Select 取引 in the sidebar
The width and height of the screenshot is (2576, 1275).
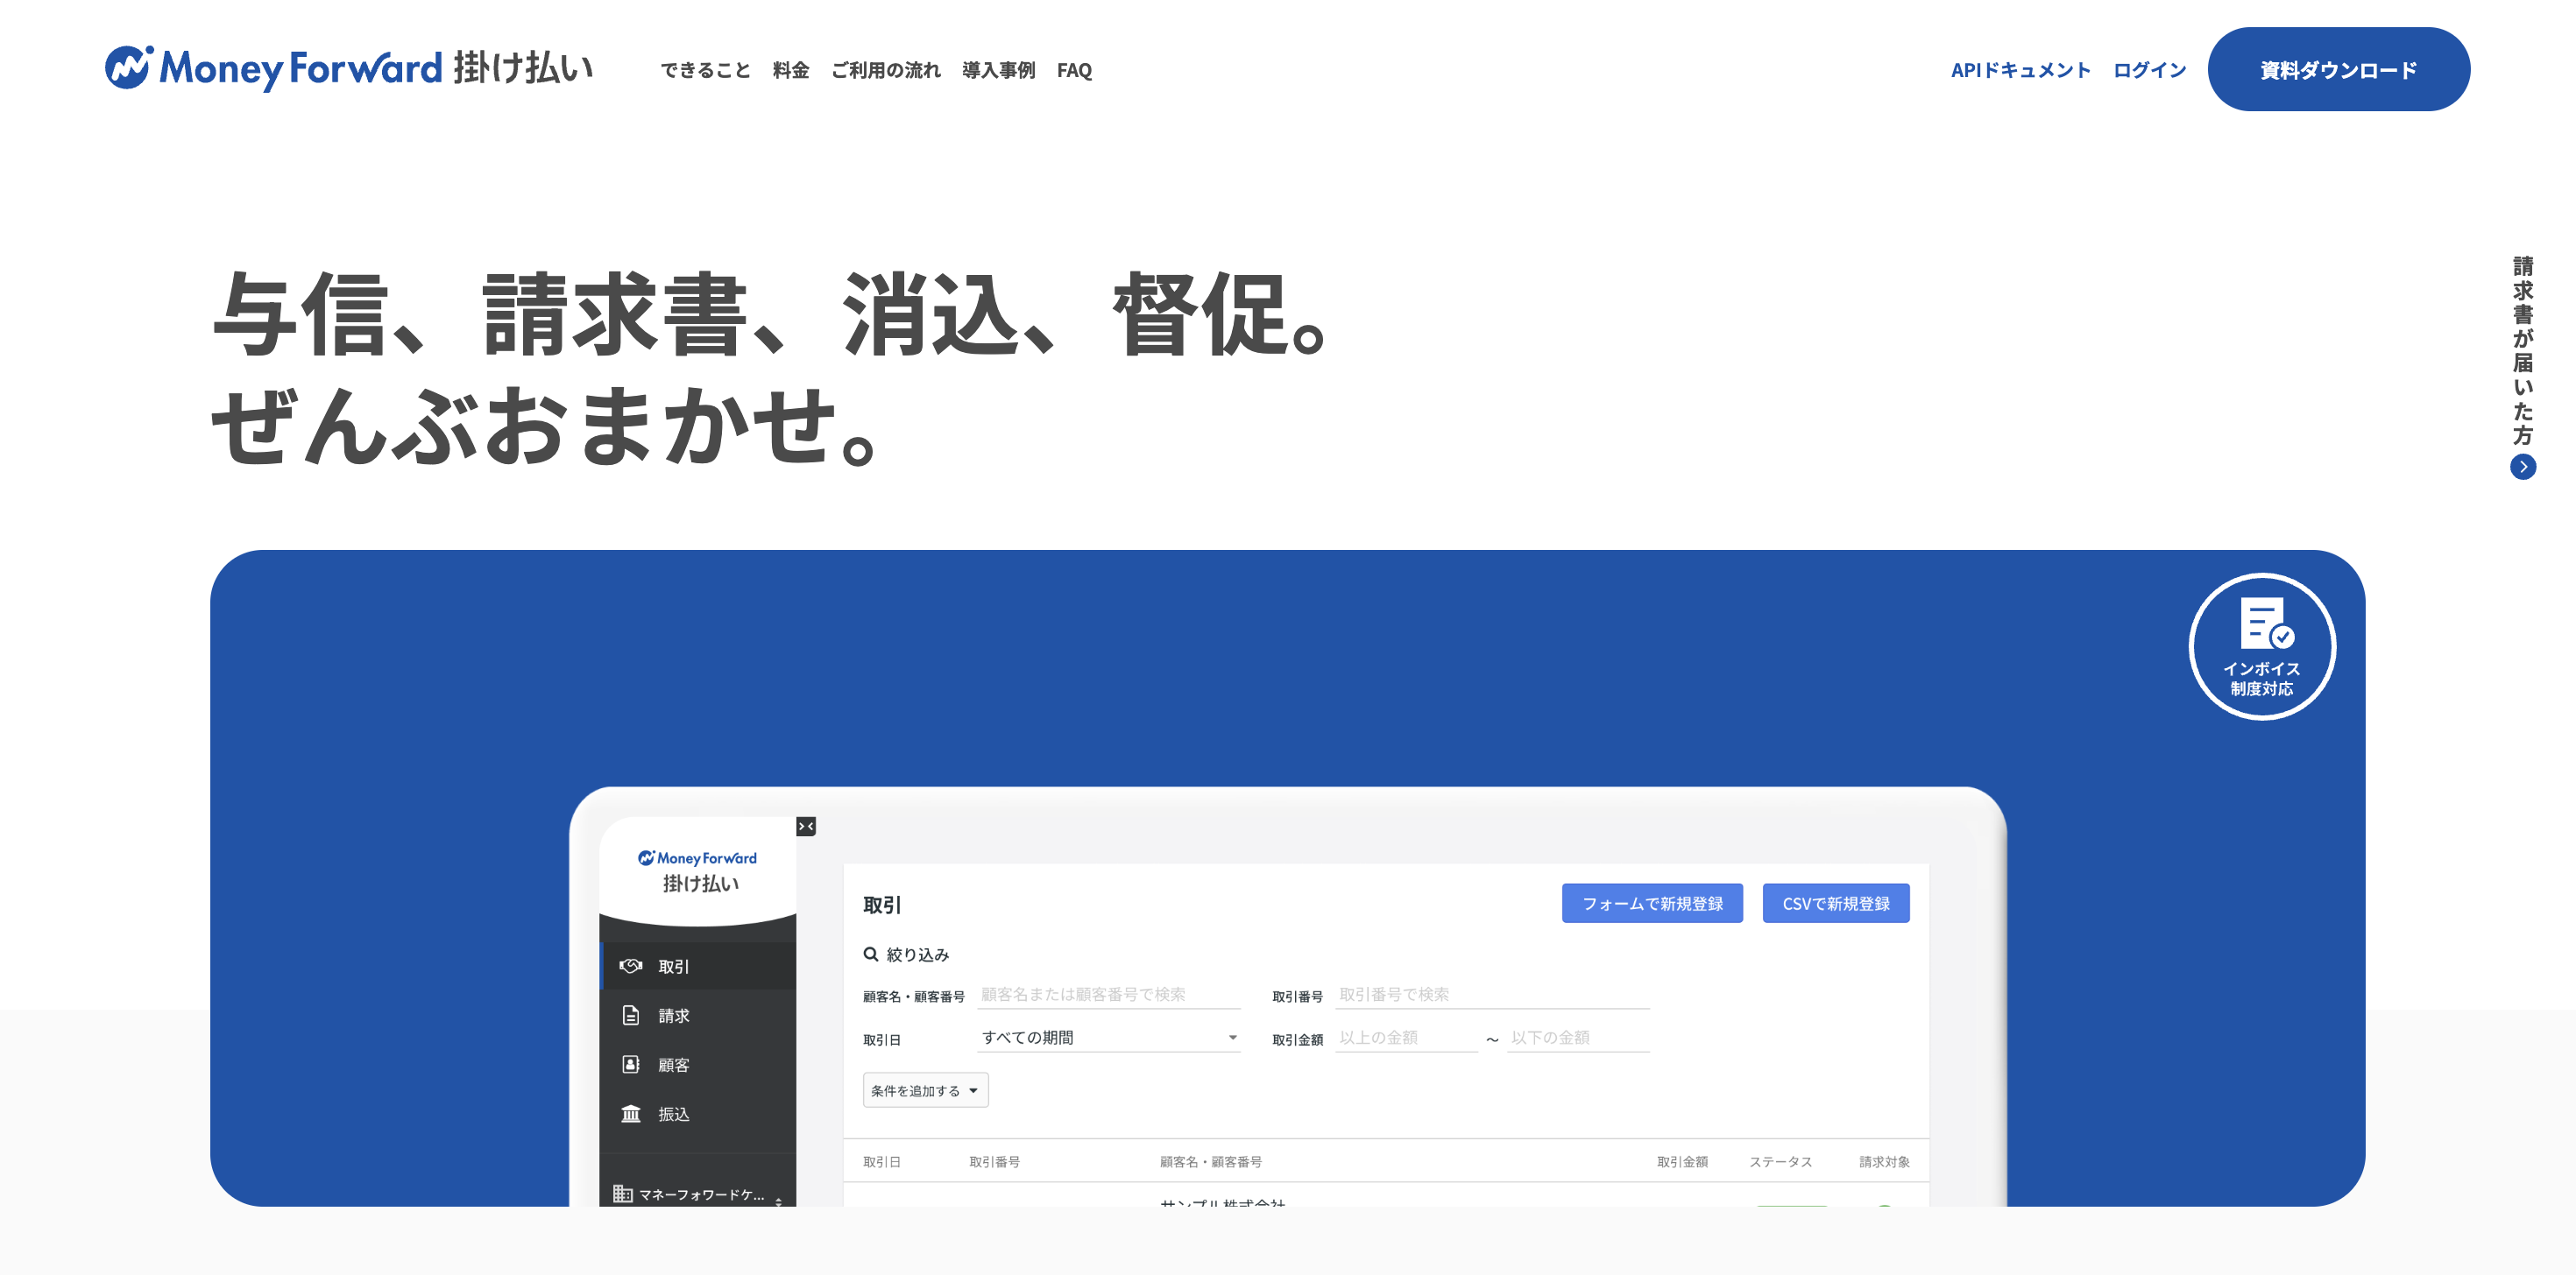[x=697, y=965]
